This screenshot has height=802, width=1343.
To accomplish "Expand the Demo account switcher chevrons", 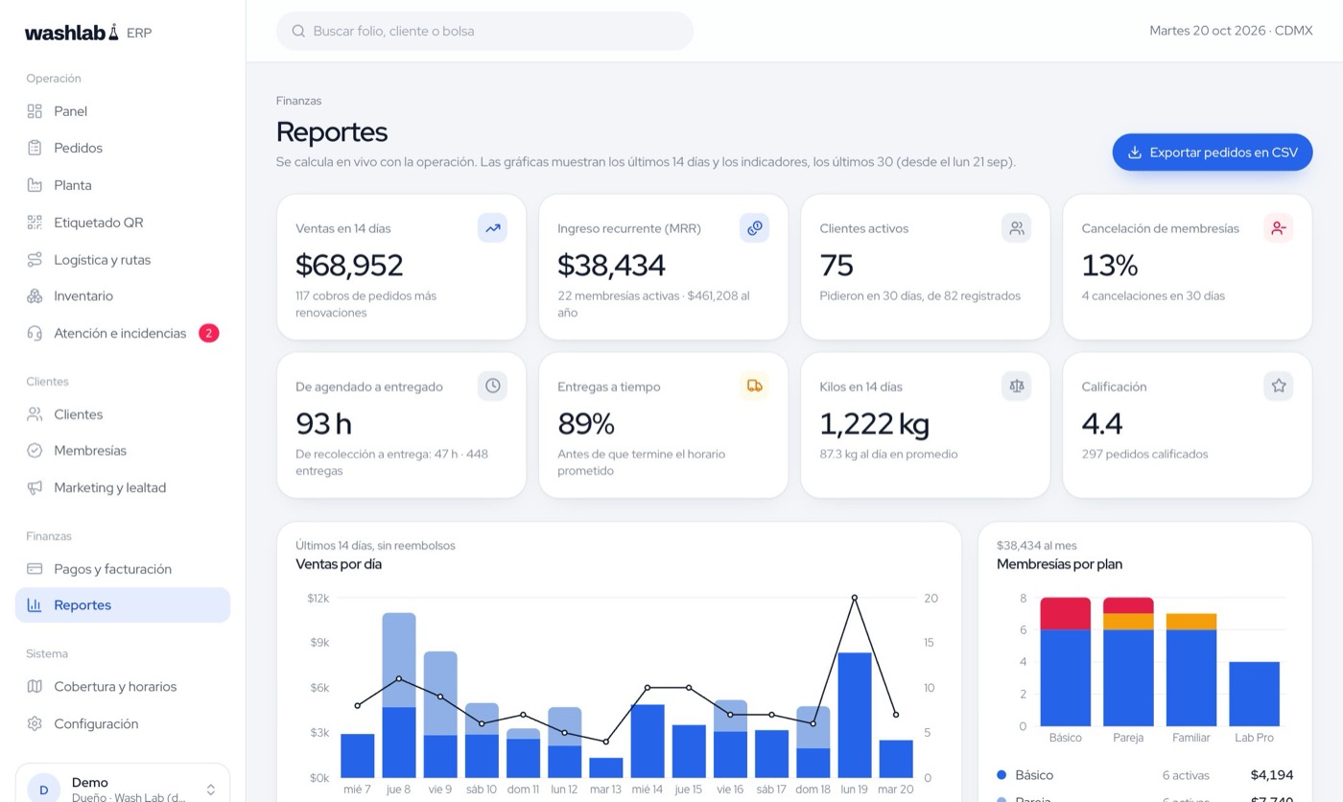I will pos(211,790).
